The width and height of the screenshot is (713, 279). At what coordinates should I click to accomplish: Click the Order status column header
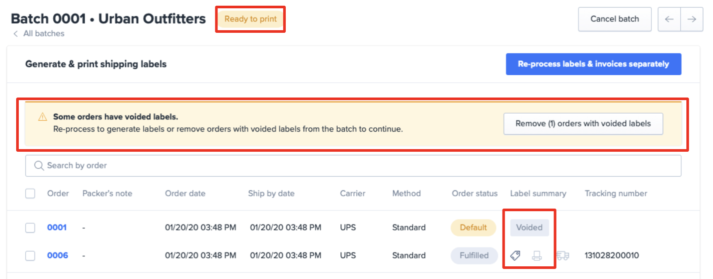(474, 193)
